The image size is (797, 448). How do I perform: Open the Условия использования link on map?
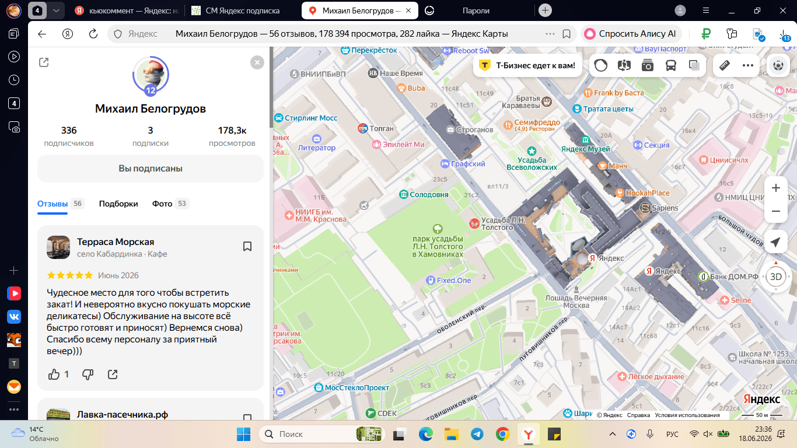(x=687, y=415)
